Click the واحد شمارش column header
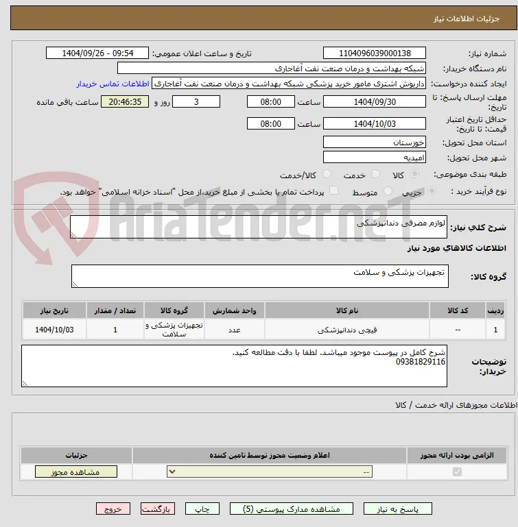The height and width of the screenshot is (527, 518). click(234, 310)
